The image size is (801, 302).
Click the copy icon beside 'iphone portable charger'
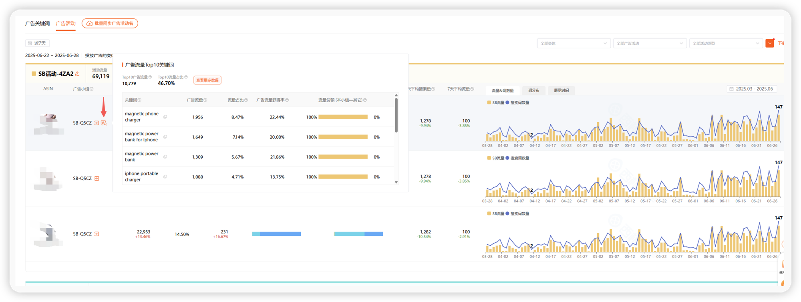click(x=165, y=177)
